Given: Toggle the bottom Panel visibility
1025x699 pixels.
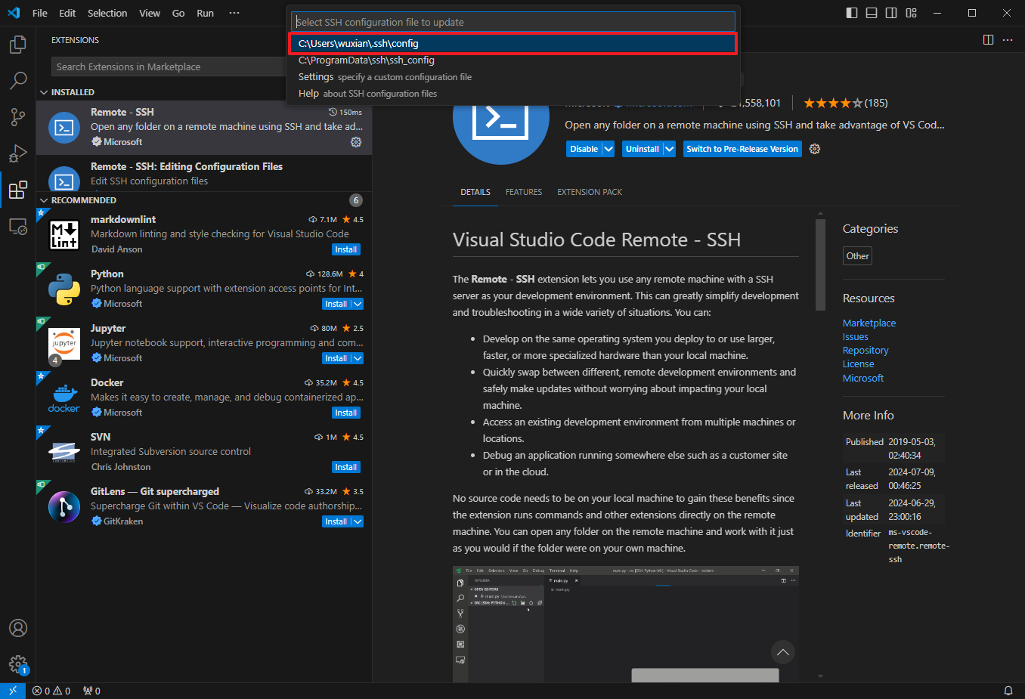Looking at the screenshot, I should pyautogui.click(x=872, y=13).
